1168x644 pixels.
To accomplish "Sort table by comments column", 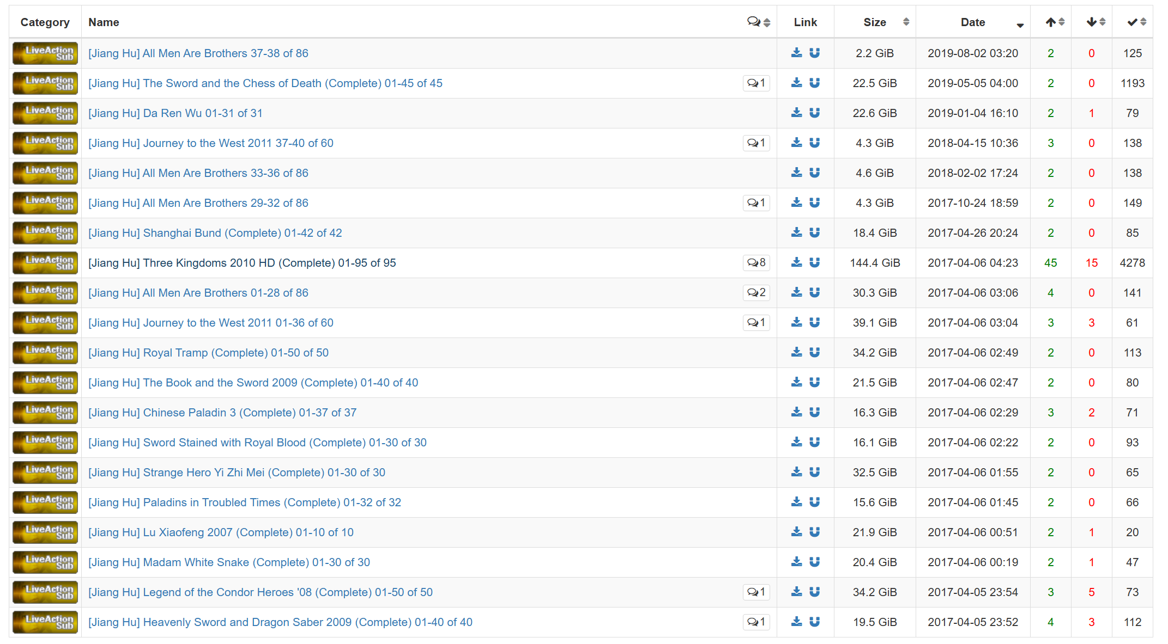I will [758, 22].
